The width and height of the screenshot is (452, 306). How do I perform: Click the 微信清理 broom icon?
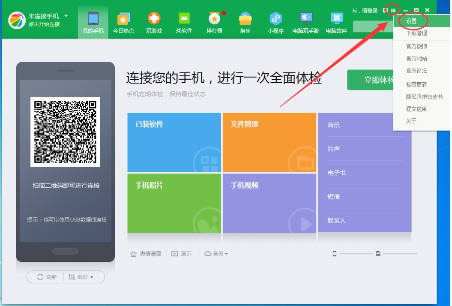(x=134, y=254)
